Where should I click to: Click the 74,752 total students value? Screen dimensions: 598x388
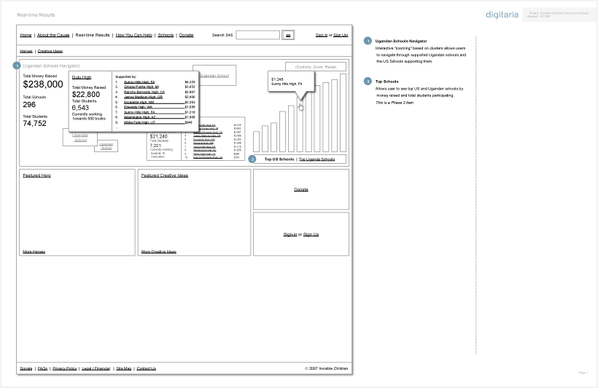(35, 123)
